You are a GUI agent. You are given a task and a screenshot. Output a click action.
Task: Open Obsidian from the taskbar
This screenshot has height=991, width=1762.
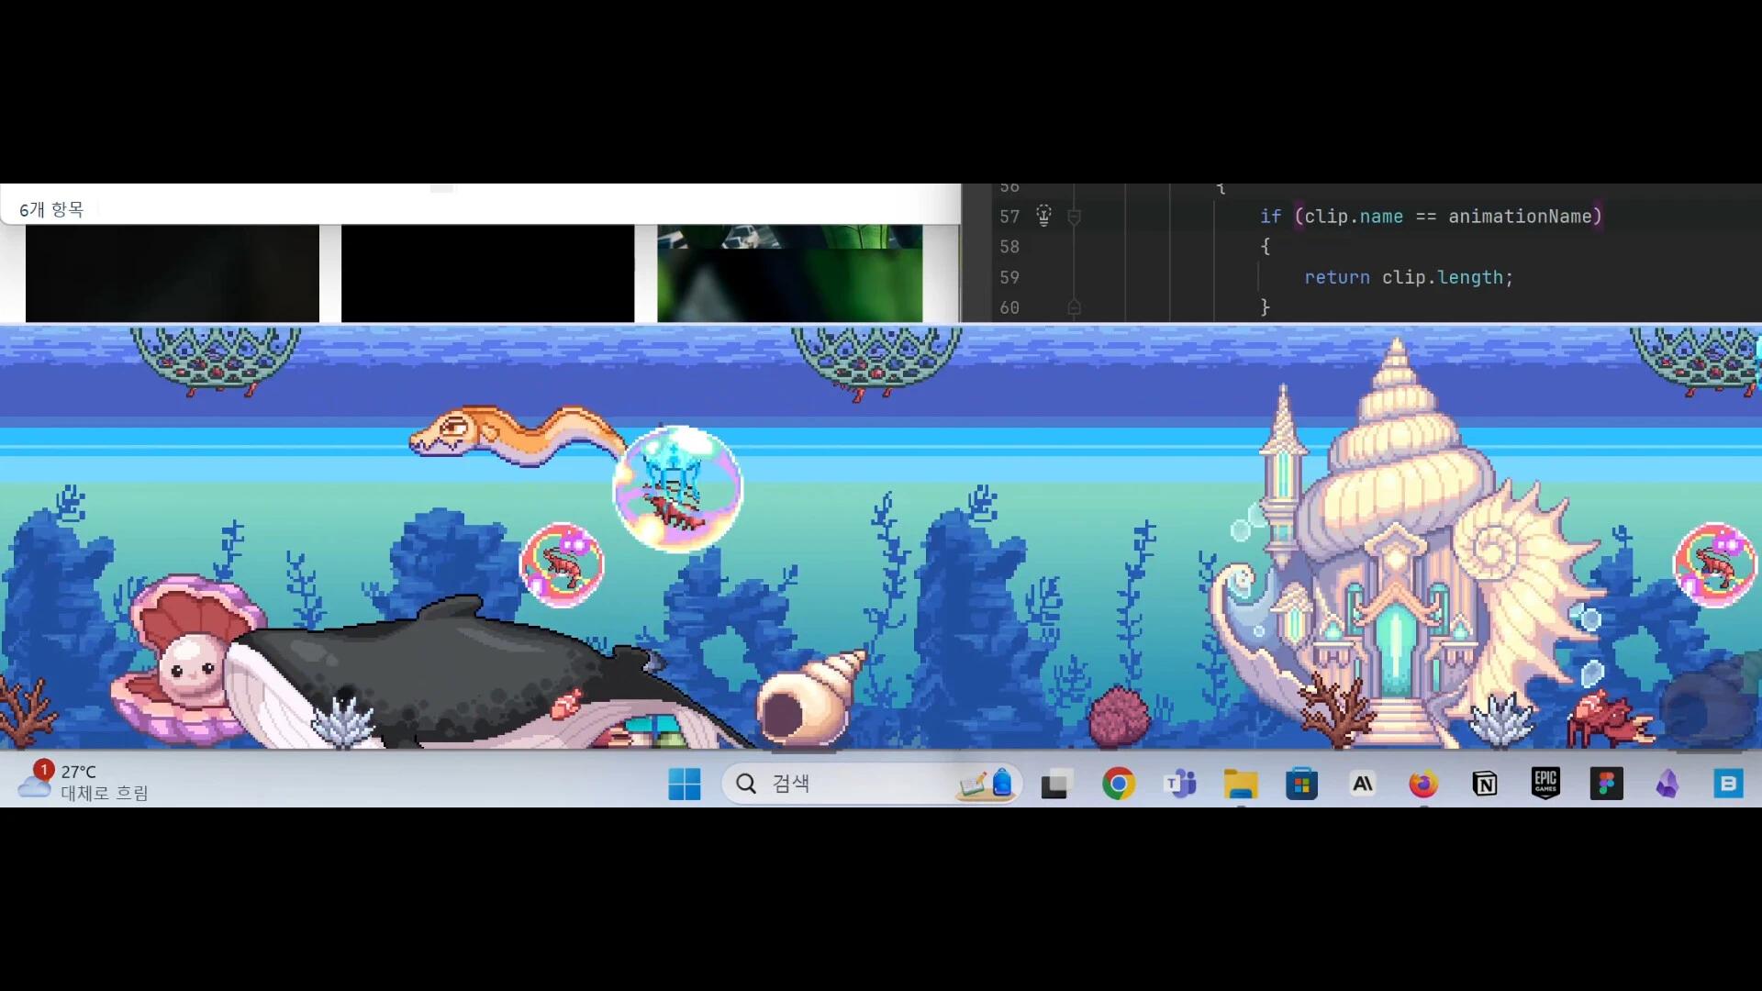[1668, 784]
